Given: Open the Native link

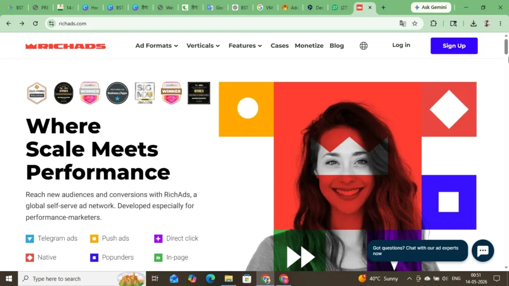Looking at the screenshot, I should pyautogui.click(x=47, y=257).
